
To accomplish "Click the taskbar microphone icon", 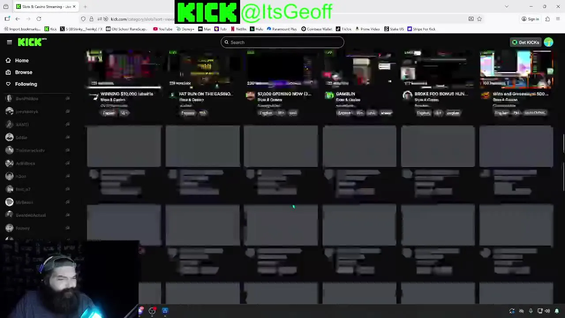I will 531,311.
